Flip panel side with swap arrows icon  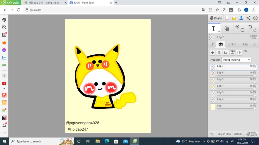tap(212, 134)
